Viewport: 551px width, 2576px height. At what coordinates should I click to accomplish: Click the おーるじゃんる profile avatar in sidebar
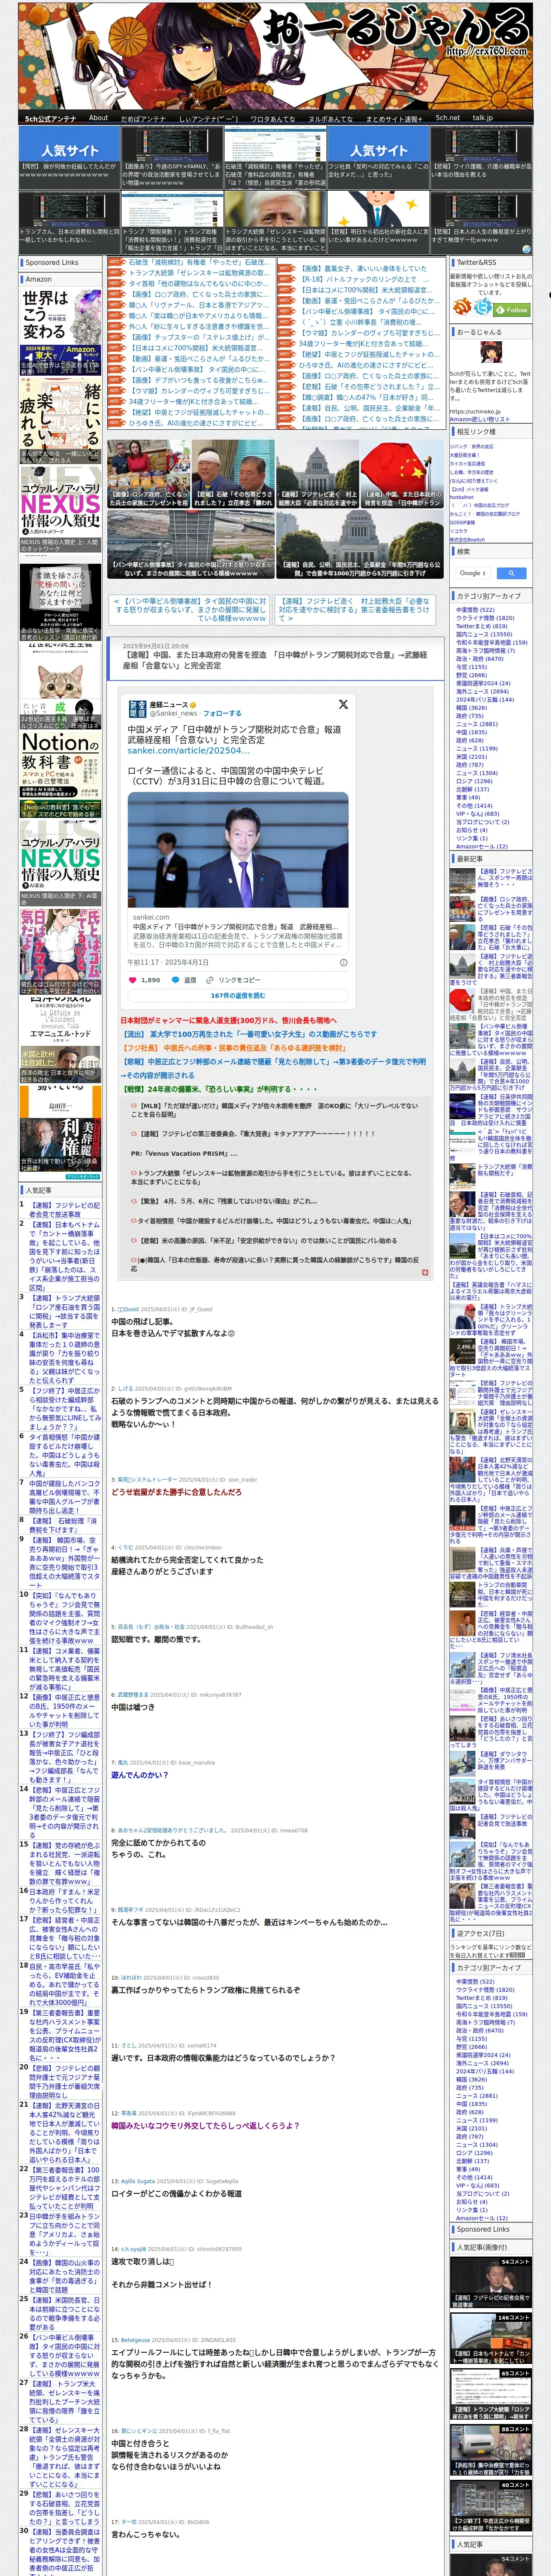click(x=490, y=352)
